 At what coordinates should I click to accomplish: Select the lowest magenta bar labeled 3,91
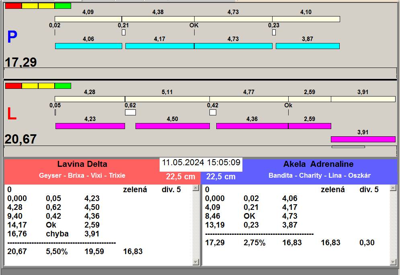[x=363, y=140]
